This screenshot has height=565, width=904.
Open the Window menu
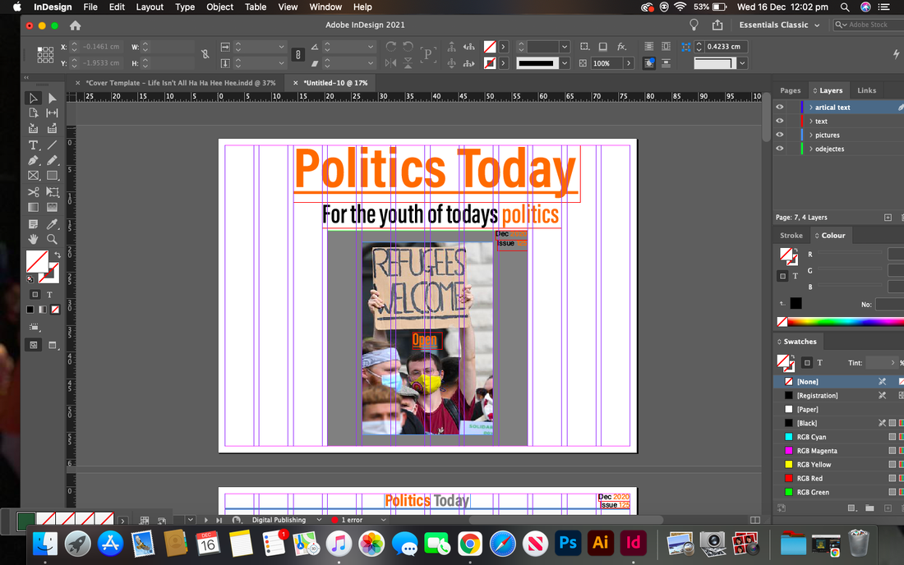325,7
